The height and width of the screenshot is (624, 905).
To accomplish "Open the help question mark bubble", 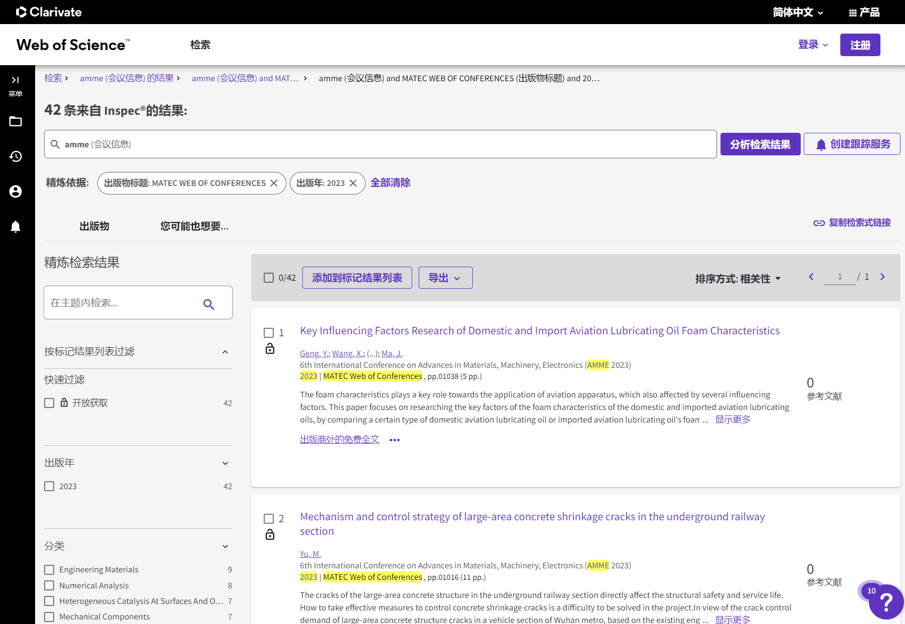I will pos(886,602).
